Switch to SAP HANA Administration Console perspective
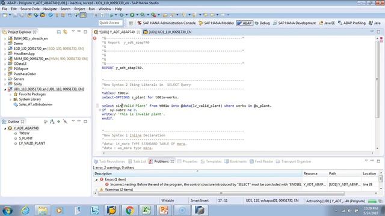This screenshot has height=216, width=385. [x=167, y=23]
